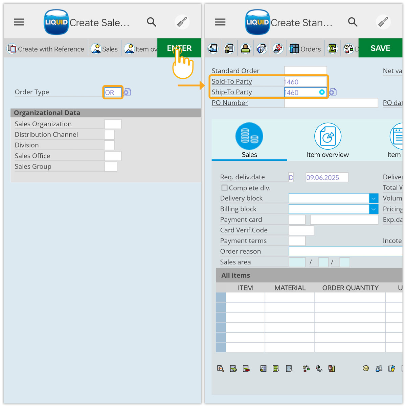Click the Standard Order number field
406x407 pixels.
click(306, 71)
